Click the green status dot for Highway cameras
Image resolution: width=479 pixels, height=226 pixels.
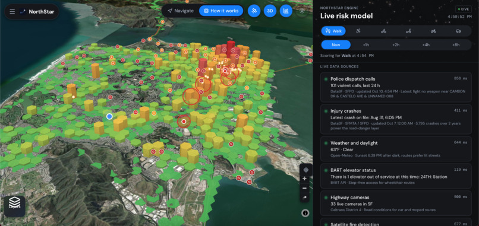coord(326,198)
